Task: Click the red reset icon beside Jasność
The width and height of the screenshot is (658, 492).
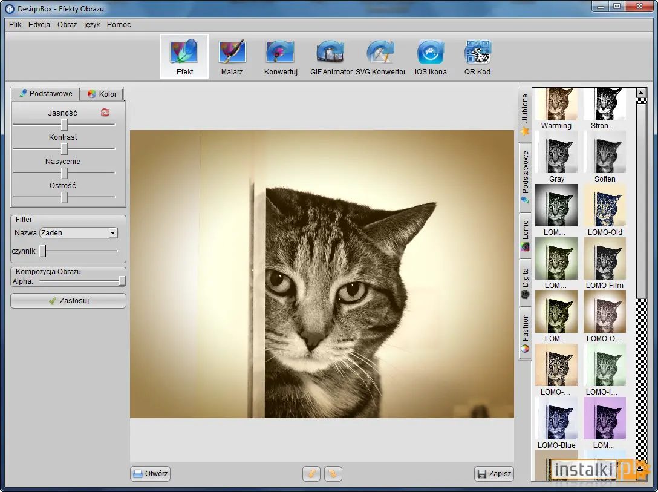Action: (105, 112)
